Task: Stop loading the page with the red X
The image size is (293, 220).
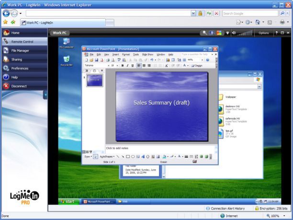Action: [x=216, y=13]
